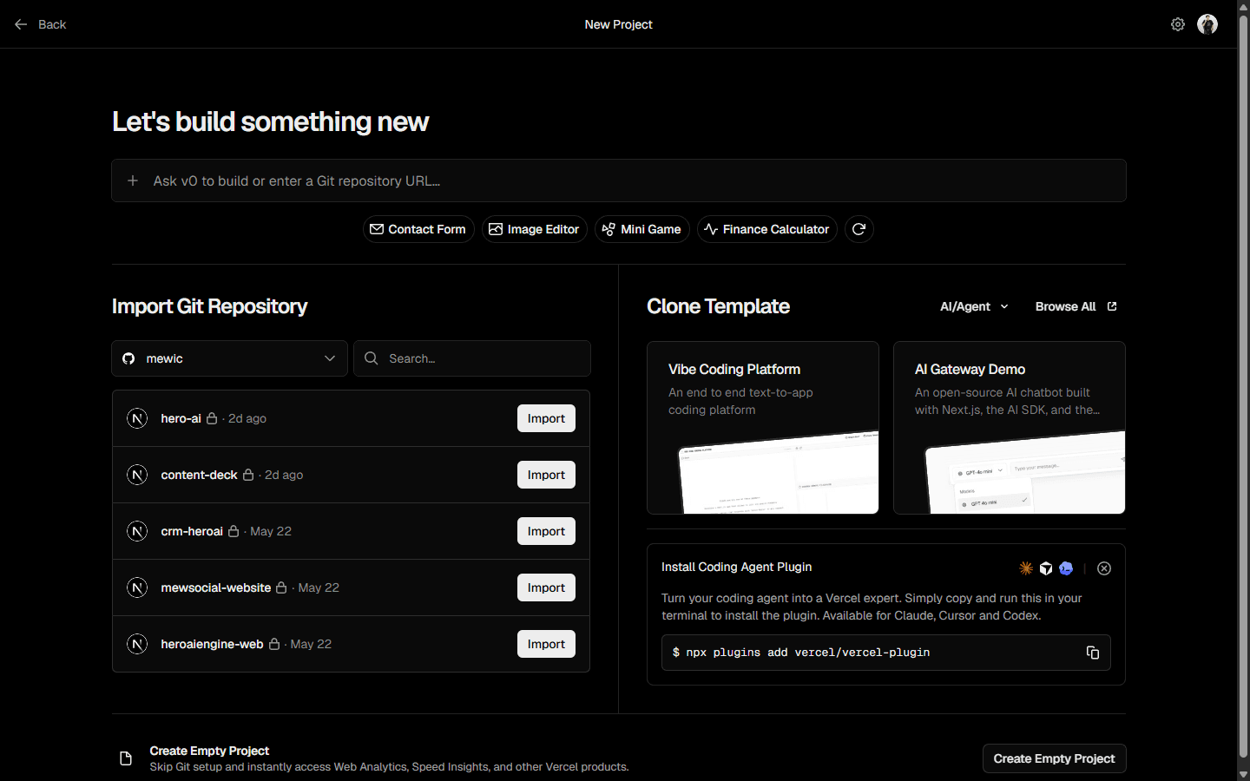Screen dimensions: 1250x781
Task: Click the Next.js icon for mewsocial-website
Action: tap(137, 587)
